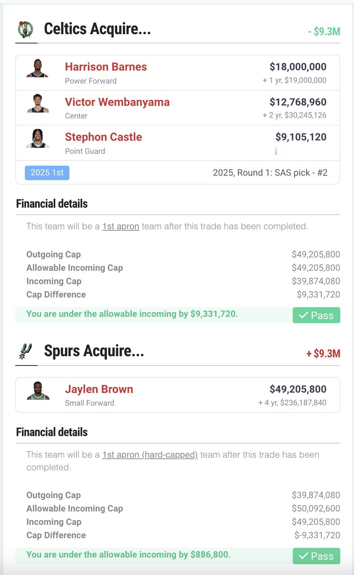Click the Spurs Acquire heading
354x575 pixels.
point(94,351)
